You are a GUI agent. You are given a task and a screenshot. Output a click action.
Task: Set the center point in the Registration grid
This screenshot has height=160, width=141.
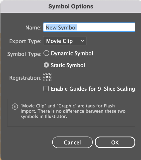click(x=47, y=77)
